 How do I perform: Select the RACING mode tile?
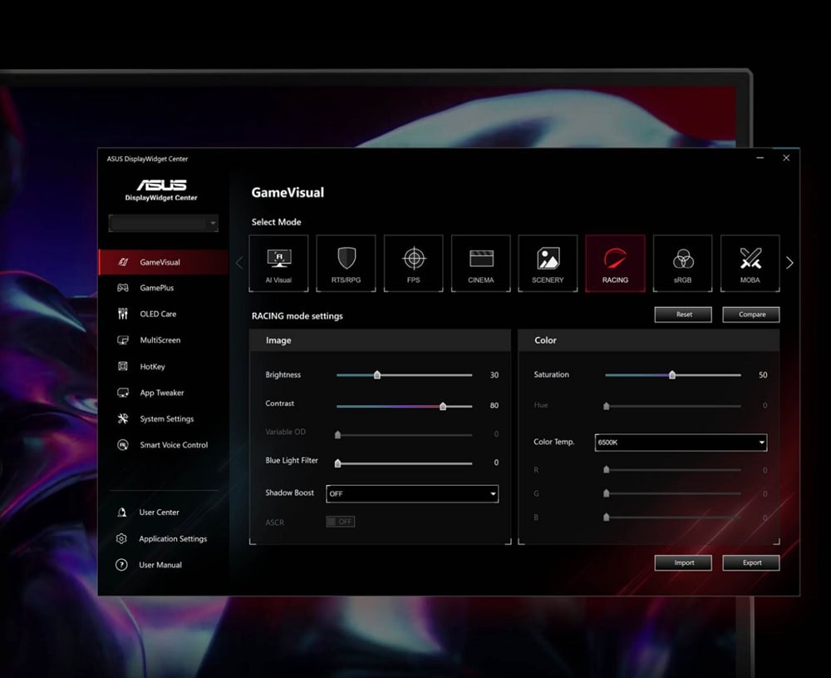(x=615, y=263)
